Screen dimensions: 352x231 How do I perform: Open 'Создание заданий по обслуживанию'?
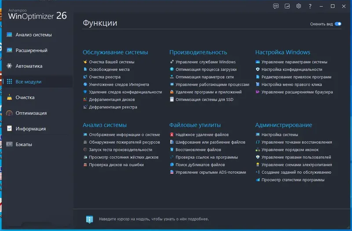point(296,172)
